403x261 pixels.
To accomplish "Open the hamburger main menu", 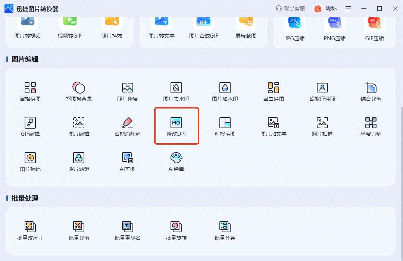I will tap(348, 9).
